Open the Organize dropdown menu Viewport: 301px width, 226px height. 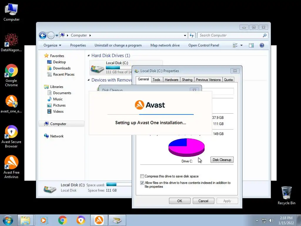(x=52, y=45)
